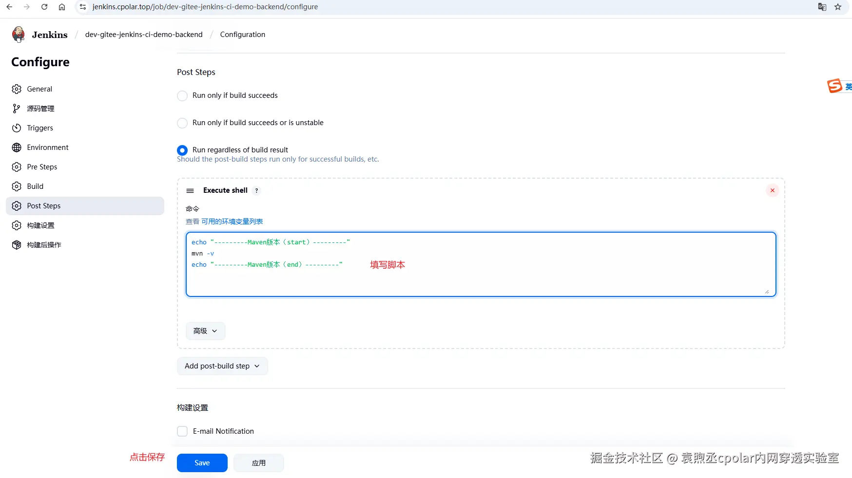Open Execute shell help question mark

[x=256, y=191]
